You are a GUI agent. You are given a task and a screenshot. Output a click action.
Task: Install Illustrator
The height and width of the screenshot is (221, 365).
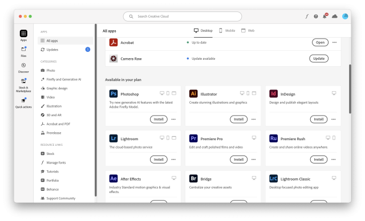pos(238,119)
